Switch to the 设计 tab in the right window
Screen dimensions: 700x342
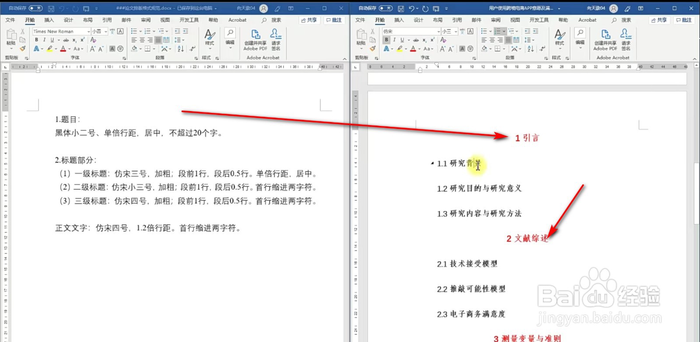click(x=419, y=20)
